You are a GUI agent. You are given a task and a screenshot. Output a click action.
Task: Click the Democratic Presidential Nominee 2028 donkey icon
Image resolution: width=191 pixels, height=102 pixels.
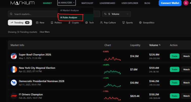[x=14, y=83]
